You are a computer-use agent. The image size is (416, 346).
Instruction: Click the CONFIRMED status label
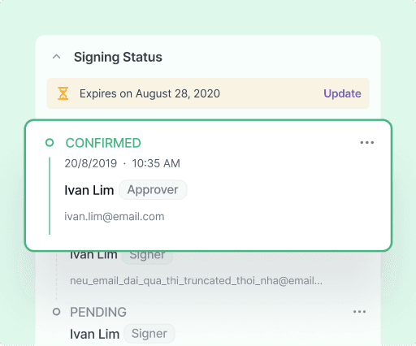click(103, 143)
